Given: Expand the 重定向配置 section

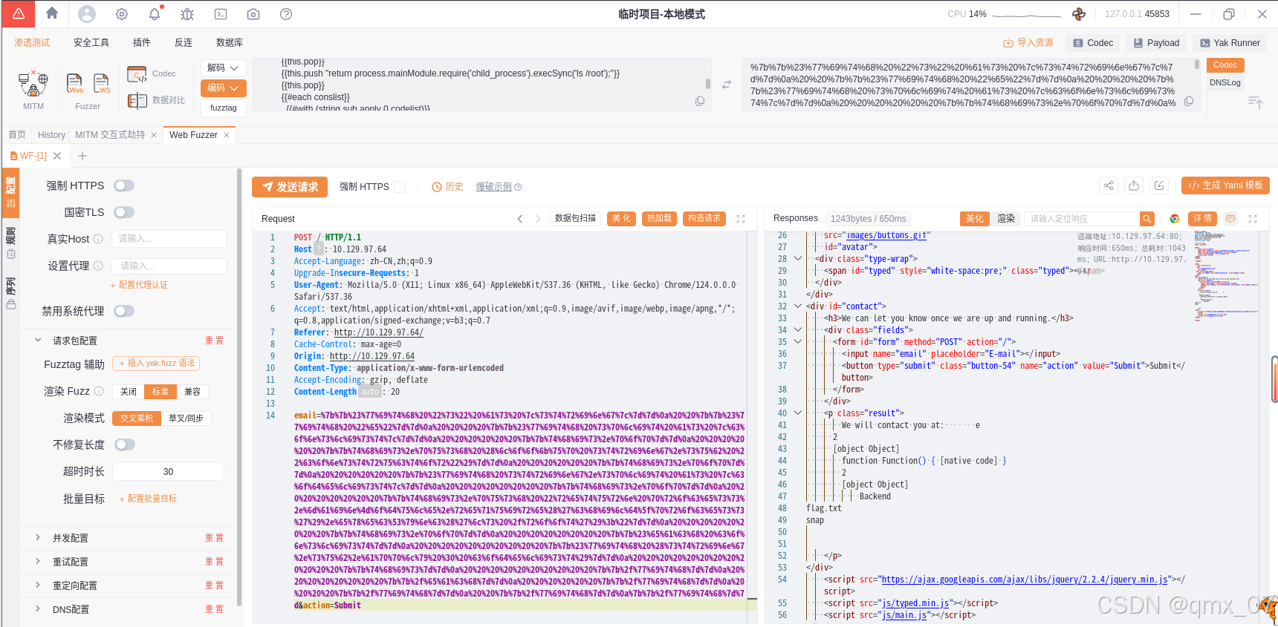Looking at the screenshot, I should (38, 585).
